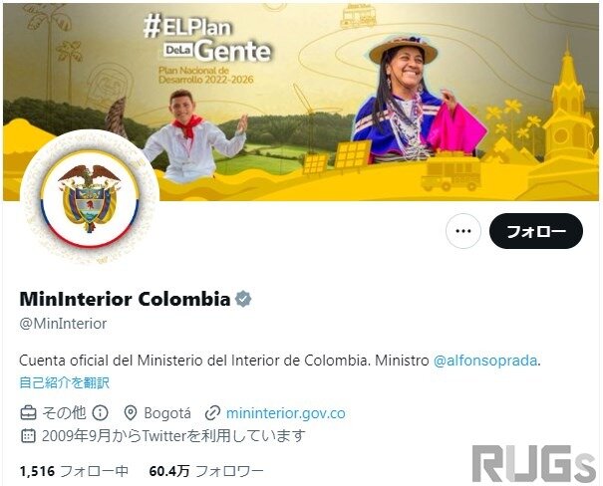Open the Colombia coat of arms avatar

[90, 198]
